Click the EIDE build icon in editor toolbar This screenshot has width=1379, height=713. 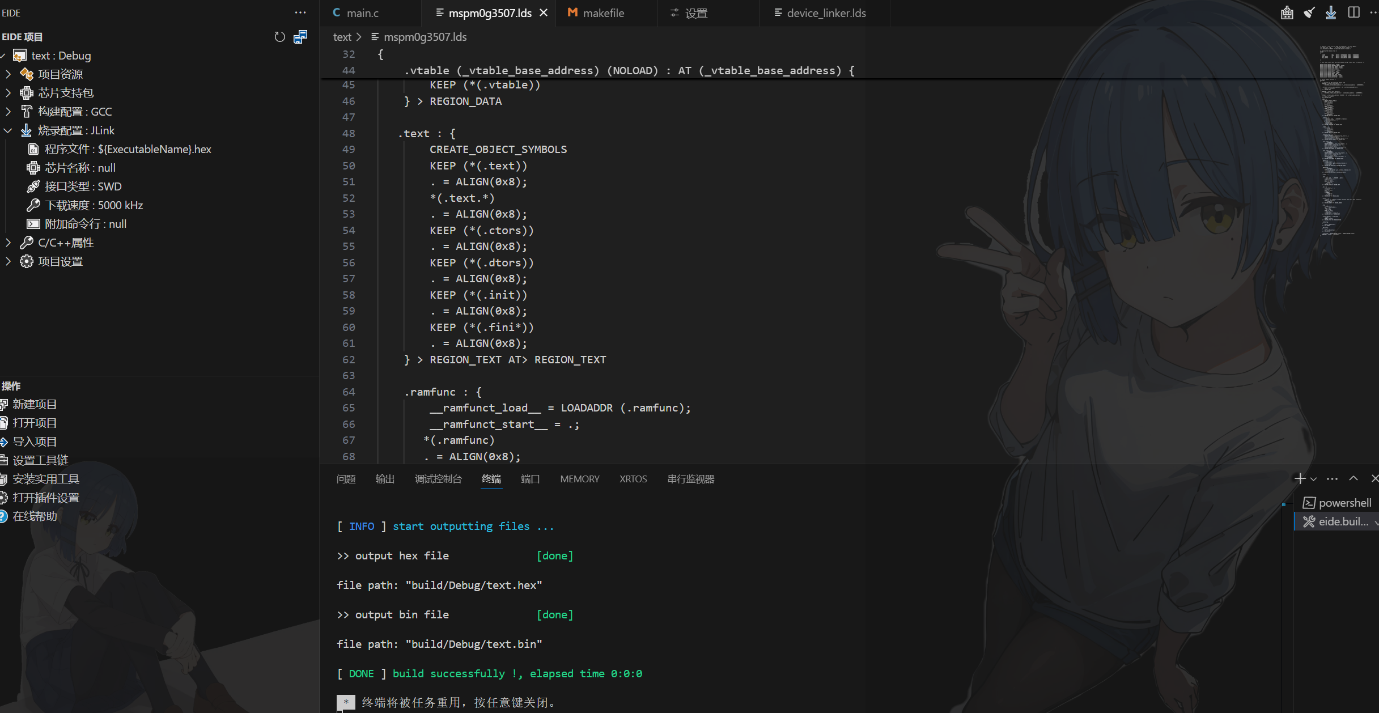tap(1287, 12)
